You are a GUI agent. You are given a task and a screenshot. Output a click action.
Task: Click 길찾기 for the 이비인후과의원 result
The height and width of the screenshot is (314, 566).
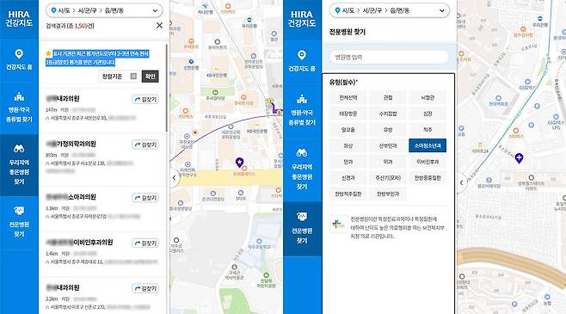click(145, 243)
